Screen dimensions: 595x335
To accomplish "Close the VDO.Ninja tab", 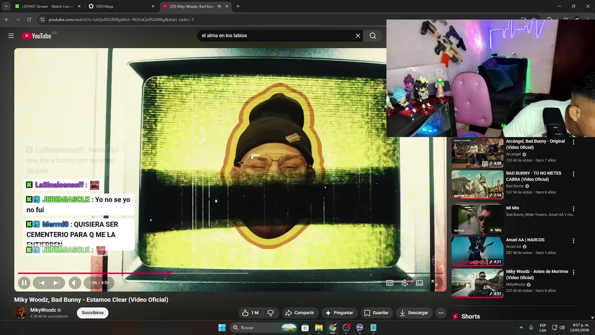I will pyautogui.click(x=153, y=7).
